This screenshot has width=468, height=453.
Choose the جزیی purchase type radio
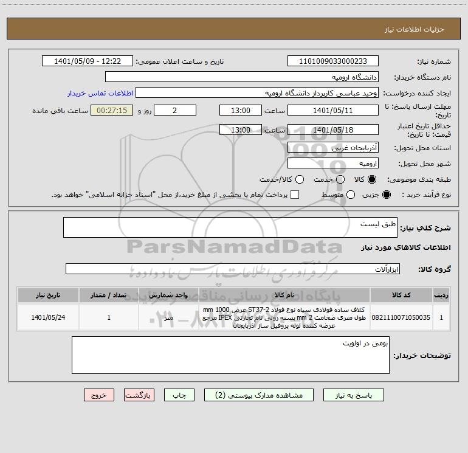pyautogui.click(x=386, y=195)
